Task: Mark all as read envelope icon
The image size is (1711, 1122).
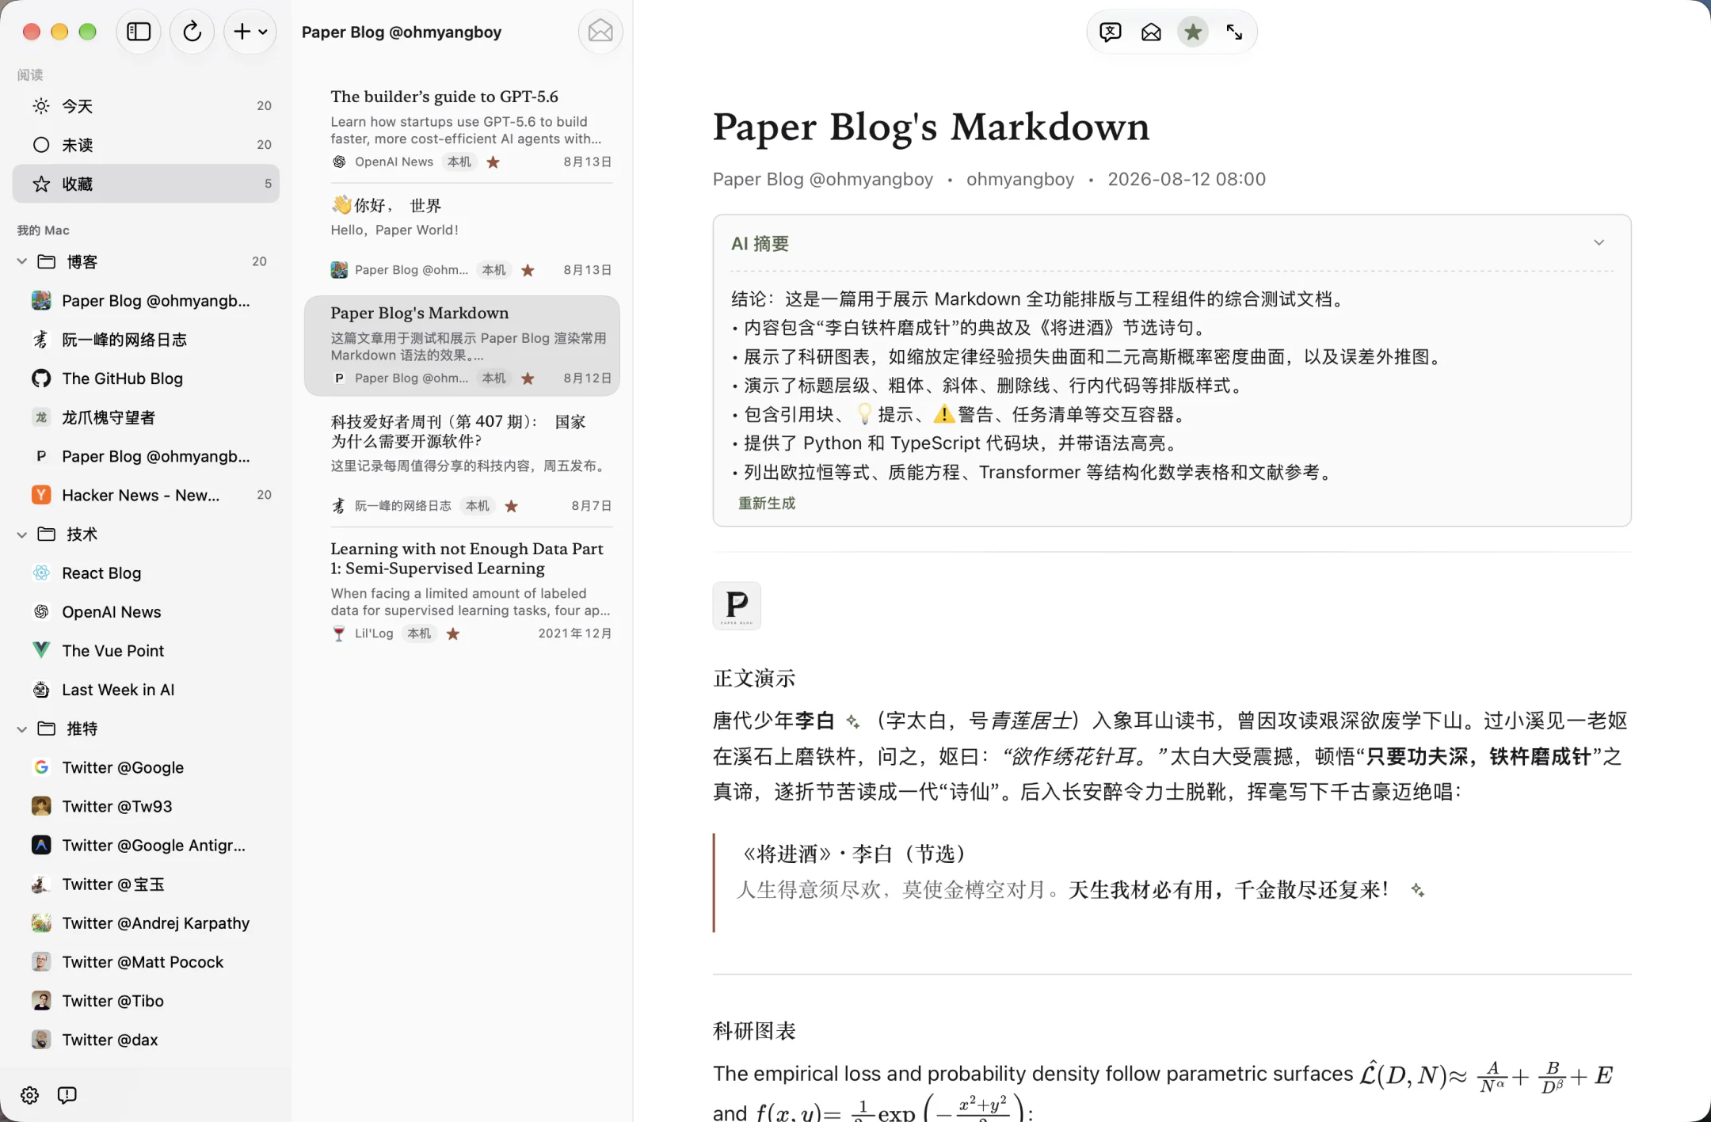Action: point(600,32)
